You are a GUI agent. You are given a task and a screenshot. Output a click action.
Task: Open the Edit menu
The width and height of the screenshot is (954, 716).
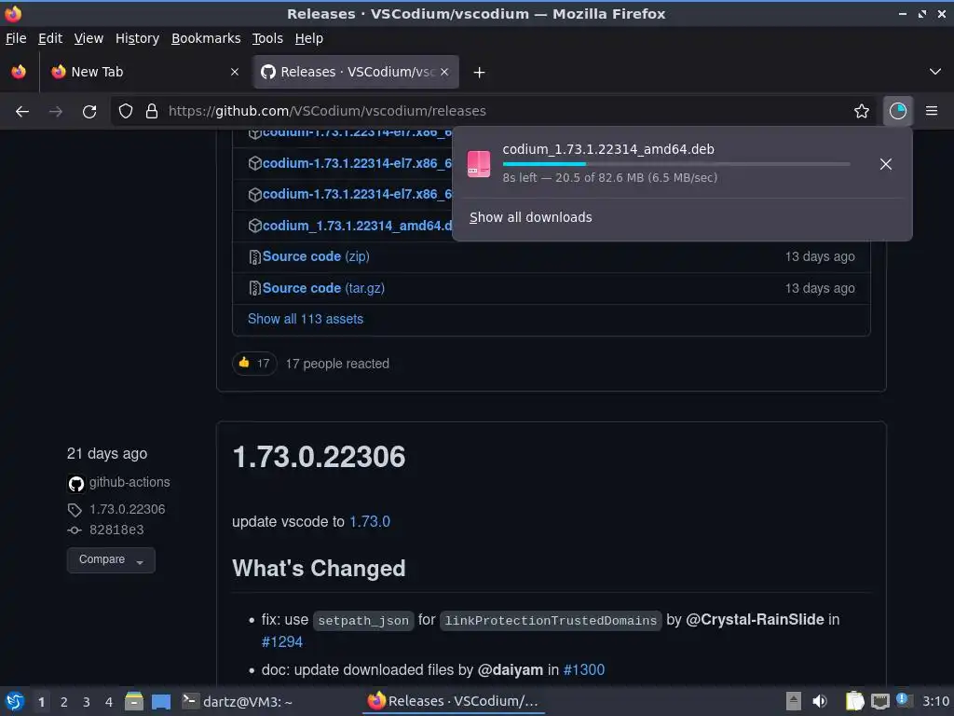coord(50,38)
